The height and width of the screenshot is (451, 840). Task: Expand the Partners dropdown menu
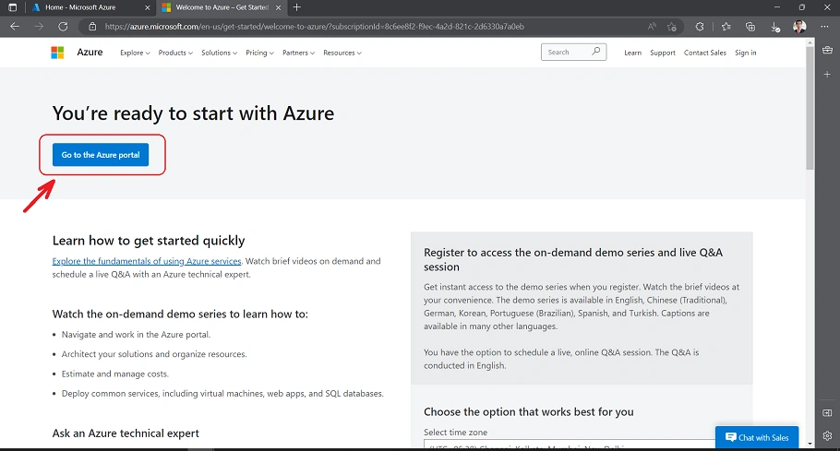[x=298, y=53]
